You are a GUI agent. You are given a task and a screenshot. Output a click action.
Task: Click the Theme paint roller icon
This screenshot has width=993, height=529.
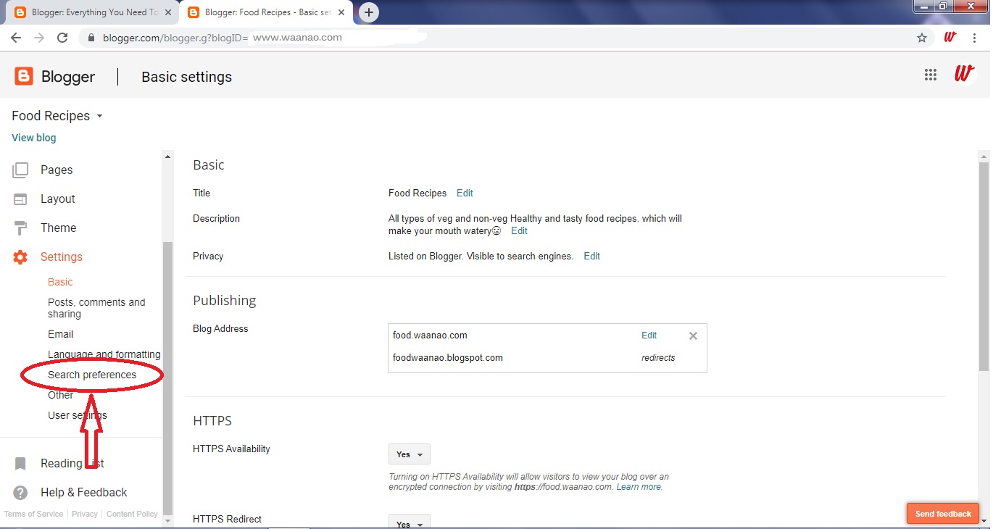(20, 228)
